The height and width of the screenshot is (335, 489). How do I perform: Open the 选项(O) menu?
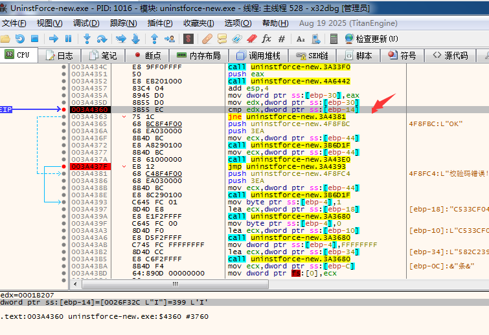pos(238,23)
